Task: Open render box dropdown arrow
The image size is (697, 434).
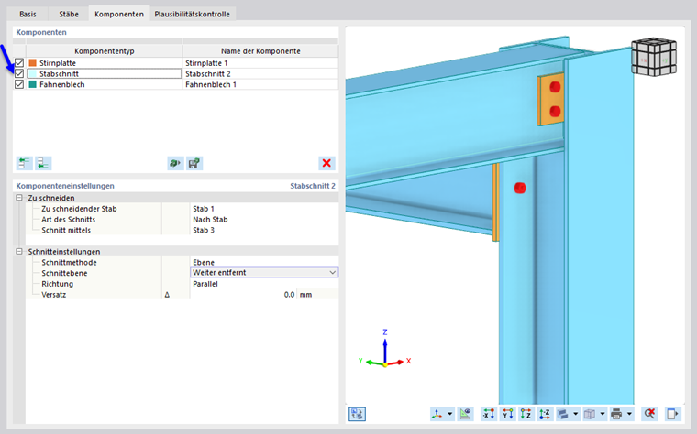Action: coord(603,414)
